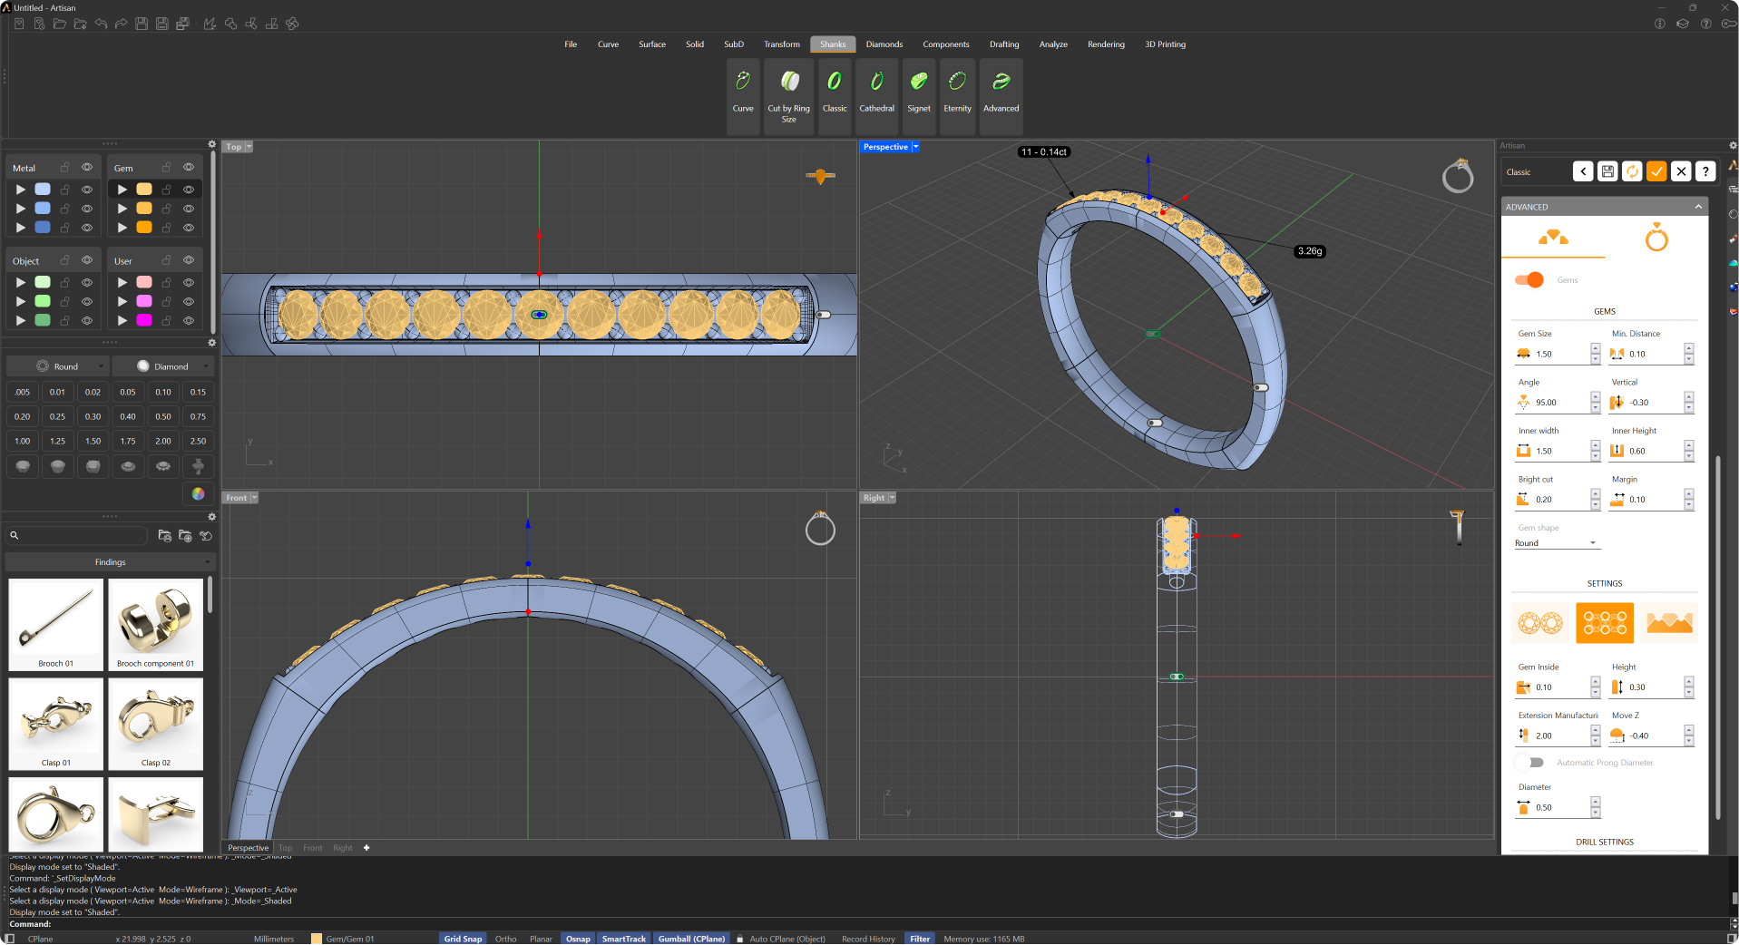Open the Front viewport menu arrow
Image resolution: width=1739 pixels, height=945 pixels.
coord(255,498)
